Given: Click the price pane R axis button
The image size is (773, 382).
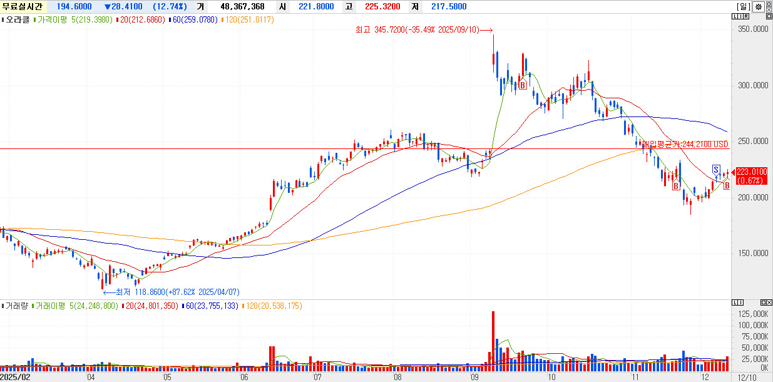Looking at the screenshot, I should click(746, 16).
